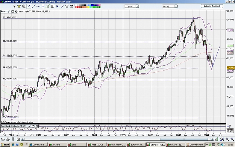Screen dimensions: 235x147
Task: Click the 12.458 stochastic value label
Action: [230, 131]
